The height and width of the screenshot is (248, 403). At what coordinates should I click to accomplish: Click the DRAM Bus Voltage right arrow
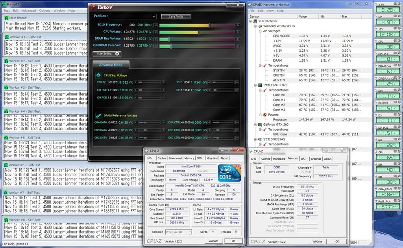(x=238, y=39)
